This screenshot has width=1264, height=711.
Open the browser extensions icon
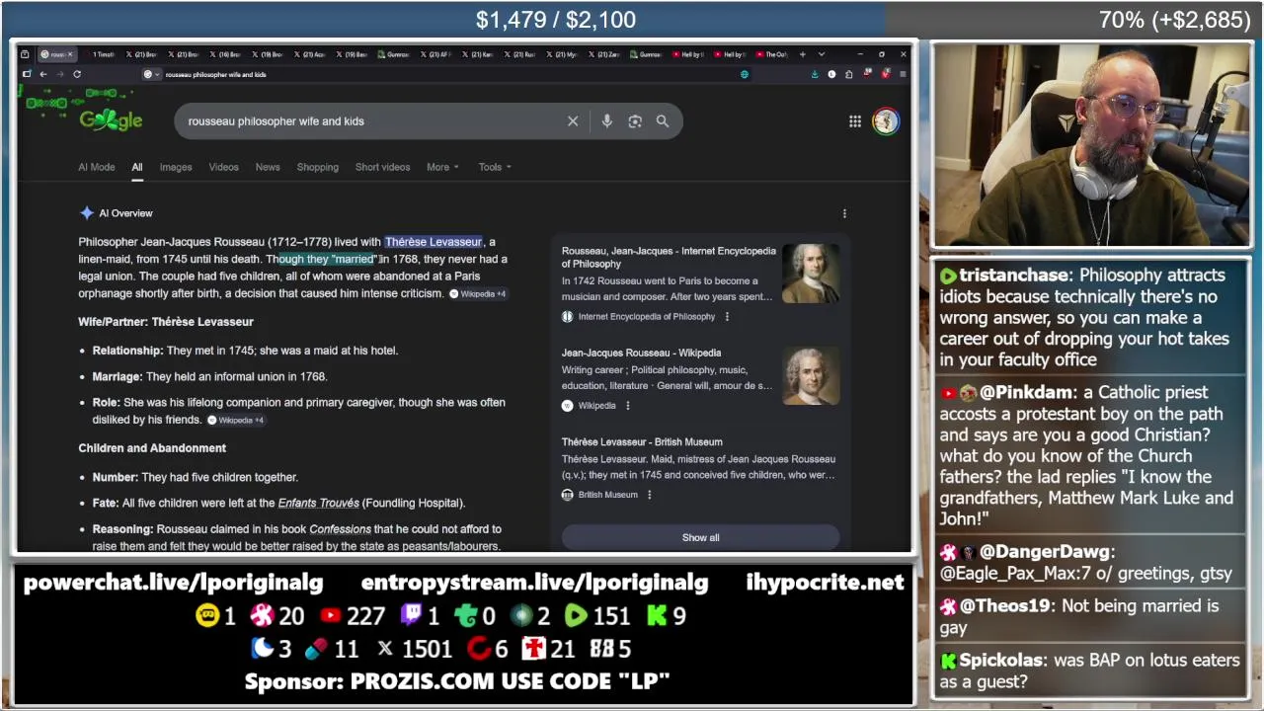(x=848, y=74)
